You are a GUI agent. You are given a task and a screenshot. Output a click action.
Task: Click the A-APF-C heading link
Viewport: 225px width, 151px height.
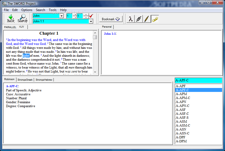(x=12, y=86)
